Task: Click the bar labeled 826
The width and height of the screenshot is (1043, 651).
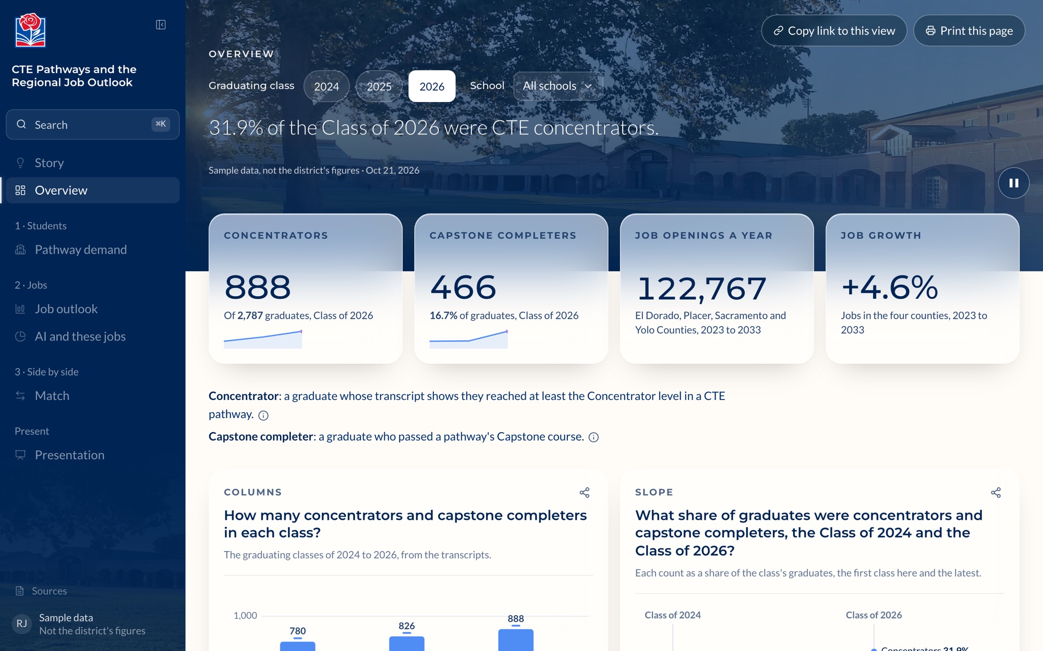Action: 406,643
